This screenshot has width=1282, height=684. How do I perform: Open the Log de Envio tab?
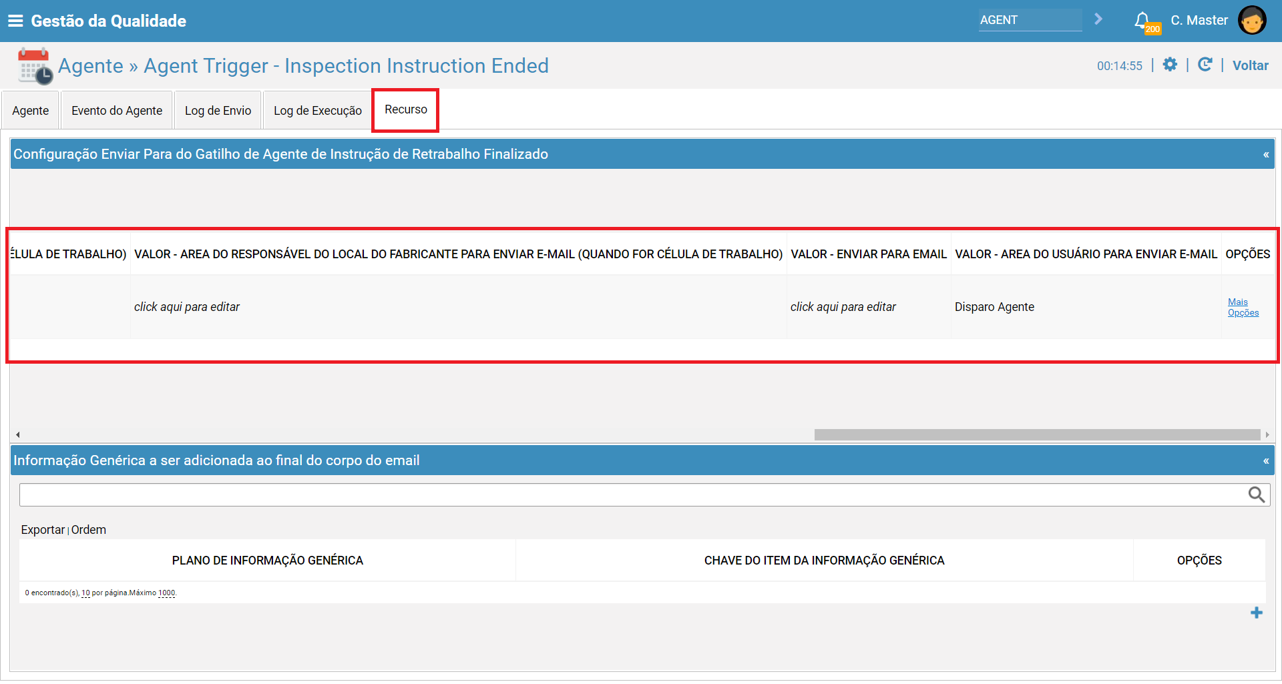click(x=218, y=111)
